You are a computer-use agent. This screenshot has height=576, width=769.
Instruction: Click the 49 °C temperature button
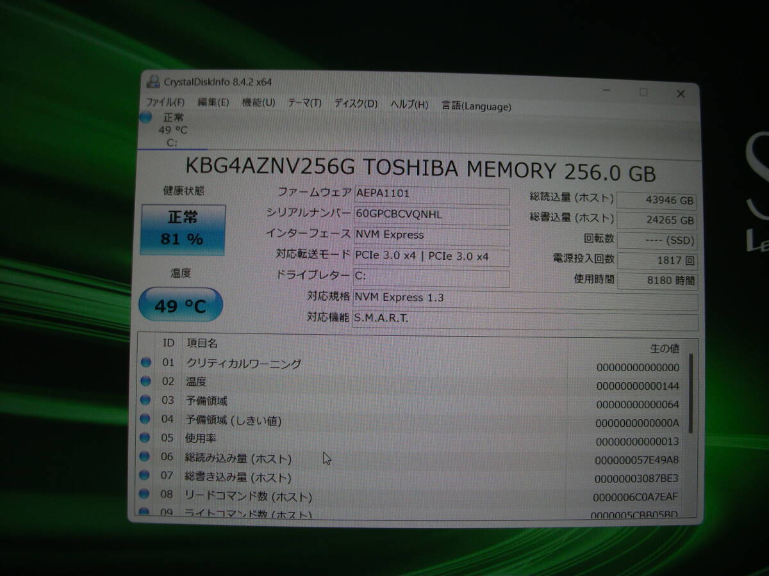point(181,305)
